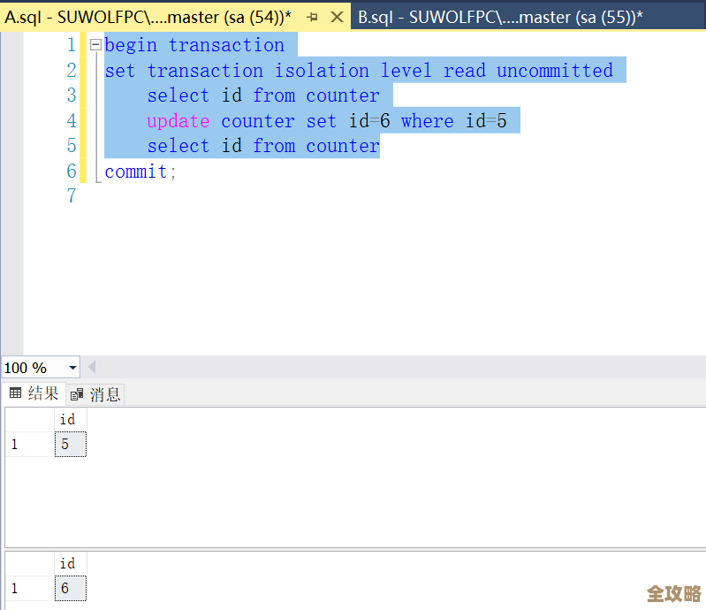Open the 100 % zoom dropdown

[x=72, y=368]
